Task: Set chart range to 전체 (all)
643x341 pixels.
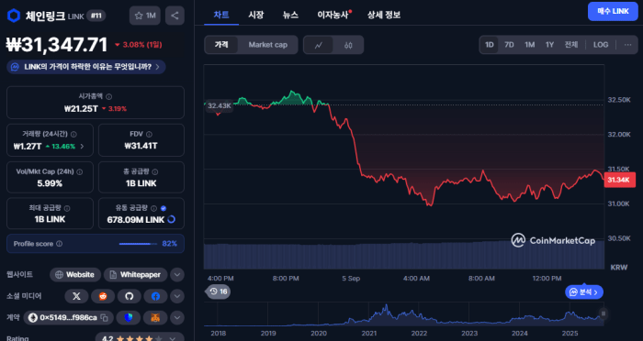Action: pos(571,45)
